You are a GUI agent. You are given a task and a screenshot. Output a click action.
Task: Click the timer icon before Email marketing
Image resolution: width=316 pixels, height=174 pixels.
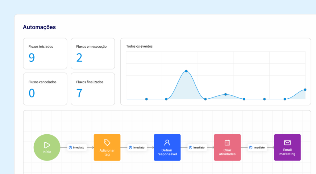click(x=251, y=148)
